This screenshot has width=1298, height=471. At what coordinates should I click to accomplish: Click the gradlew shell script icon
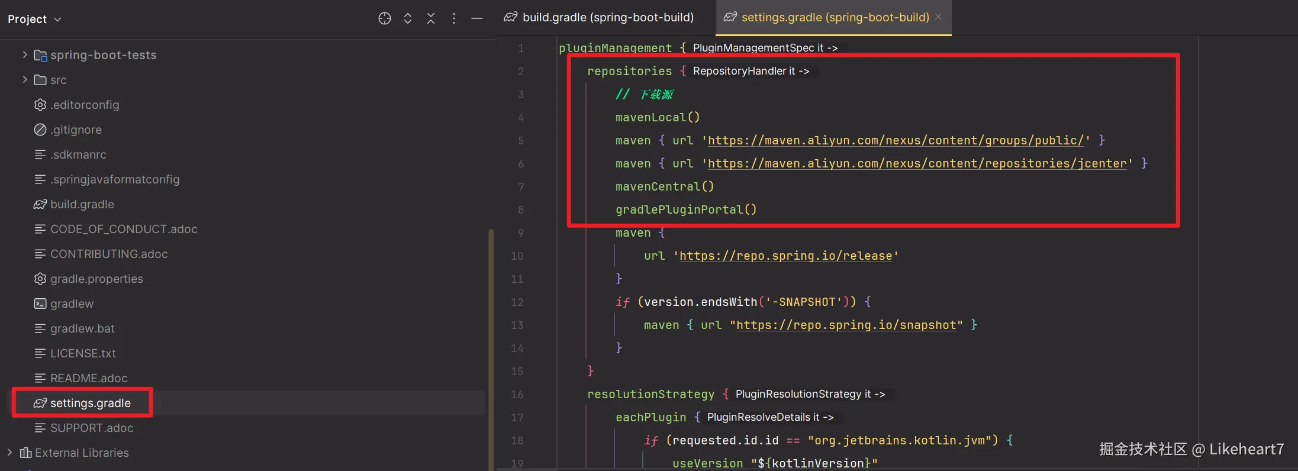point(40,304)
